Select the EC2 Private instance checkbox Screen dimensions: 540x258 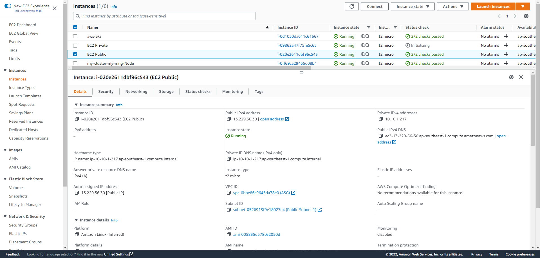75,45
